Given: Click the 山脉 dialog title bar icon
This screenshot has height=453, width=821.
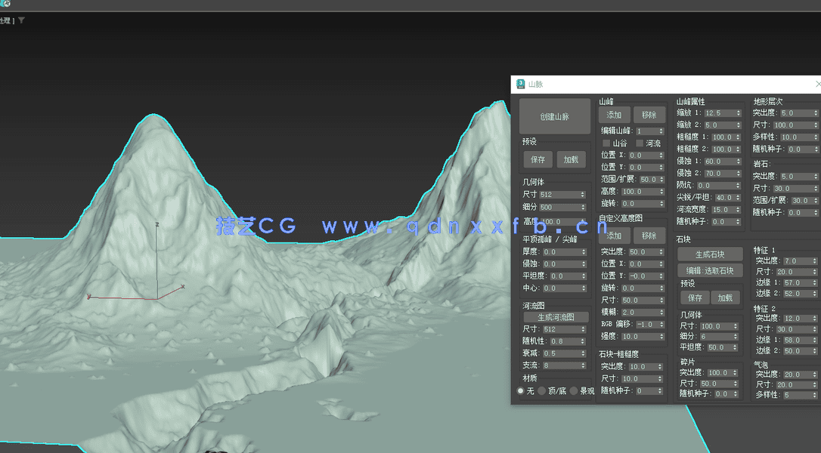Looking at the screenshot, I should 519,84.
